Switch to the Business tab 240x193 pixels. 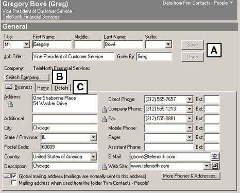click(x=19, y=87)
